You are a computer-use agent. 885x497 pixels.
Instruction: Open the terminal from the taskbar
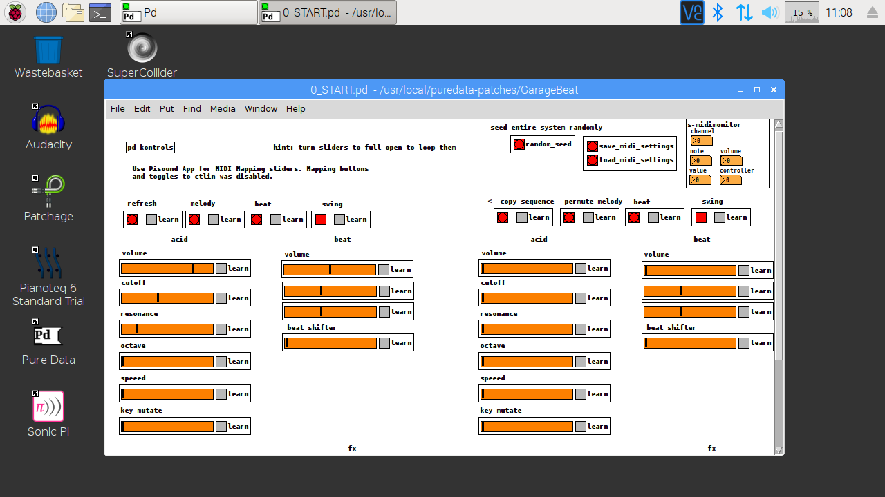[x=100, y=12]
